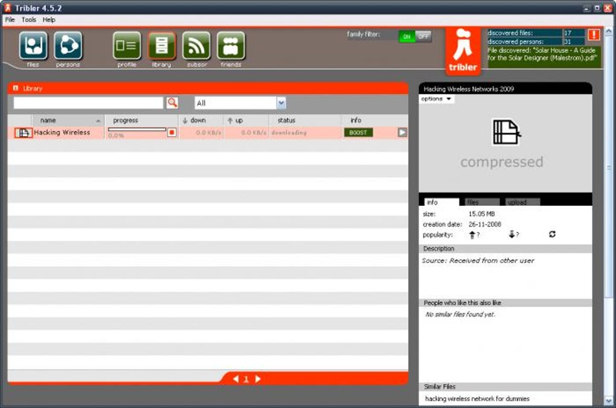This screenshot has height=408, width=616.
Task: Click the popularity refresh icon
Action: click(x=552, y=234)
